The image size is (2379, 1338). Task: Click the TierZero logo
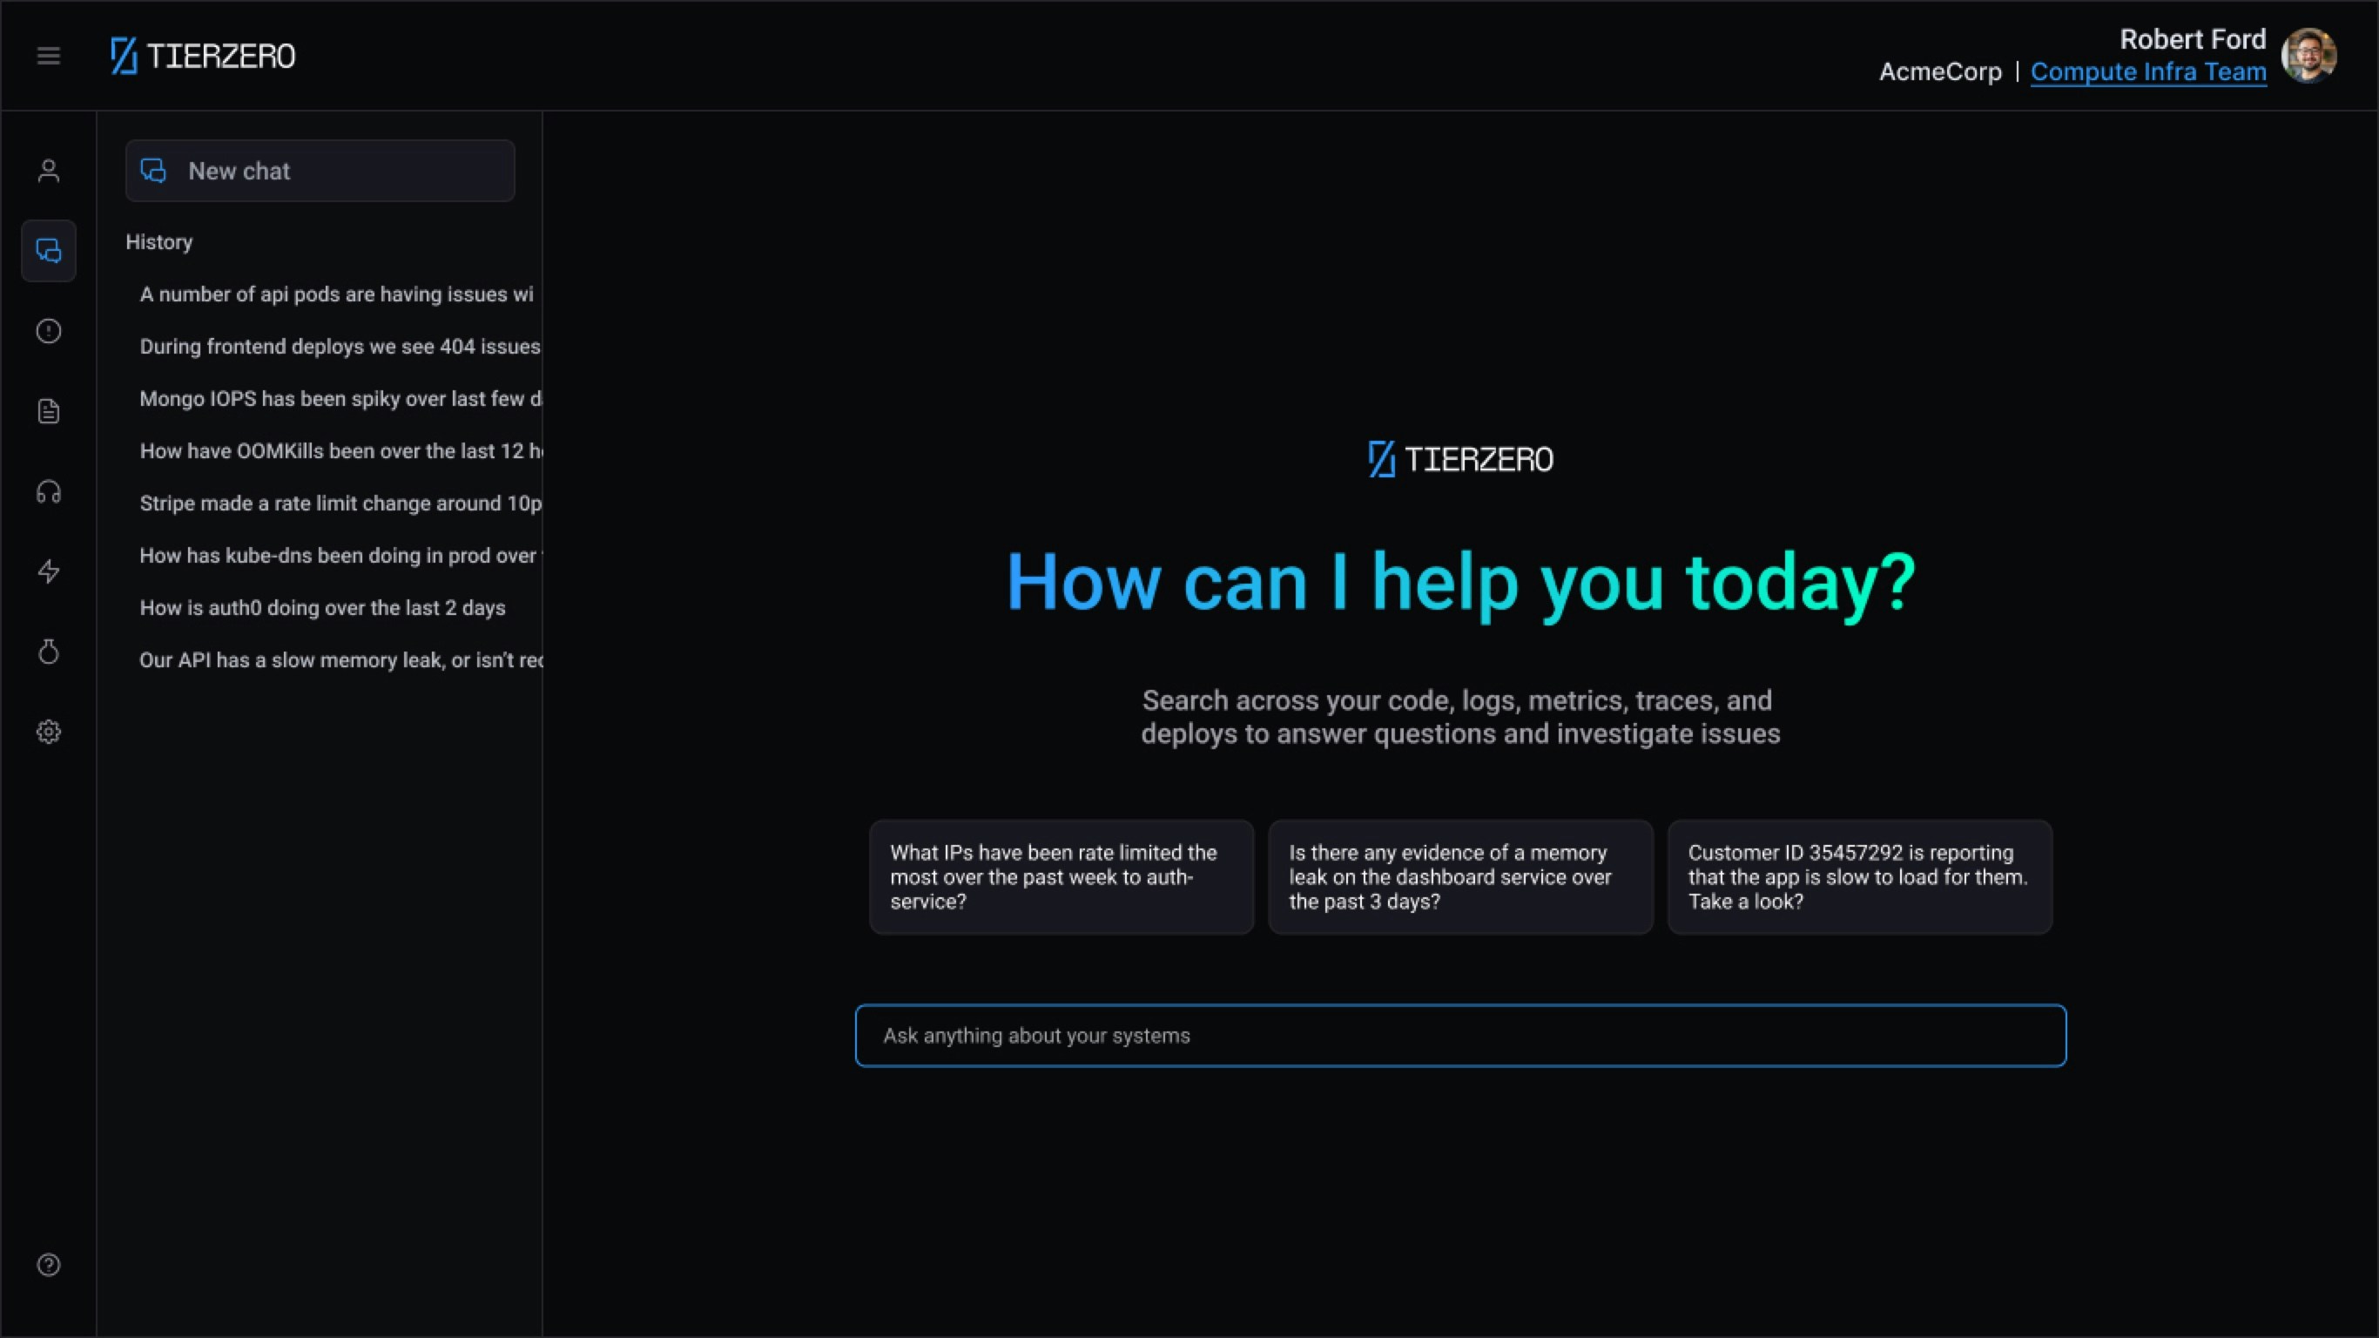point(201,56)
